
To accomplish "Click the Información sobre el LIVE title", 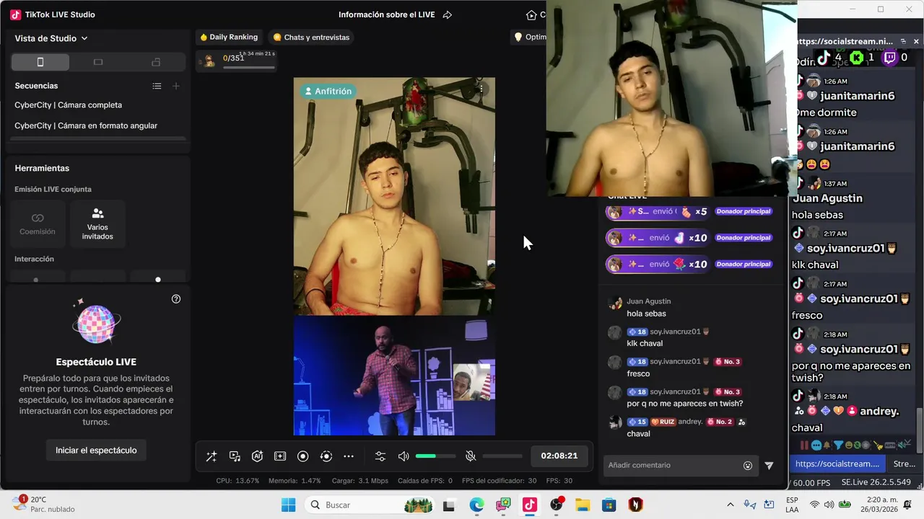I will [386, 14].
